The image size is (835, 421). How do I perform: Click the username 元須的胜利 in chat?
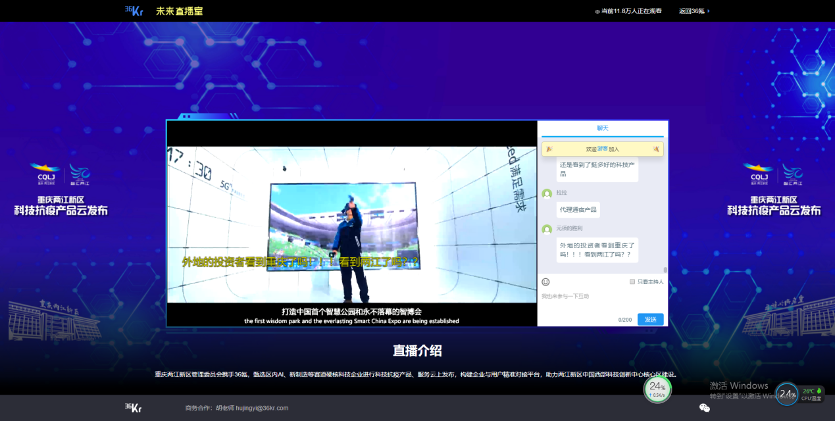pyautogui.click(x=569, y=228)
